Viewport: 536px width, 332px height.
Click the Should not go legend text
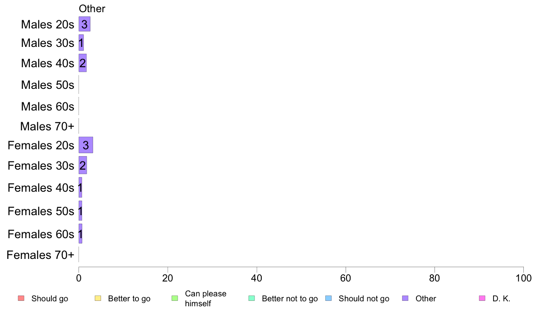pos(364,299)
